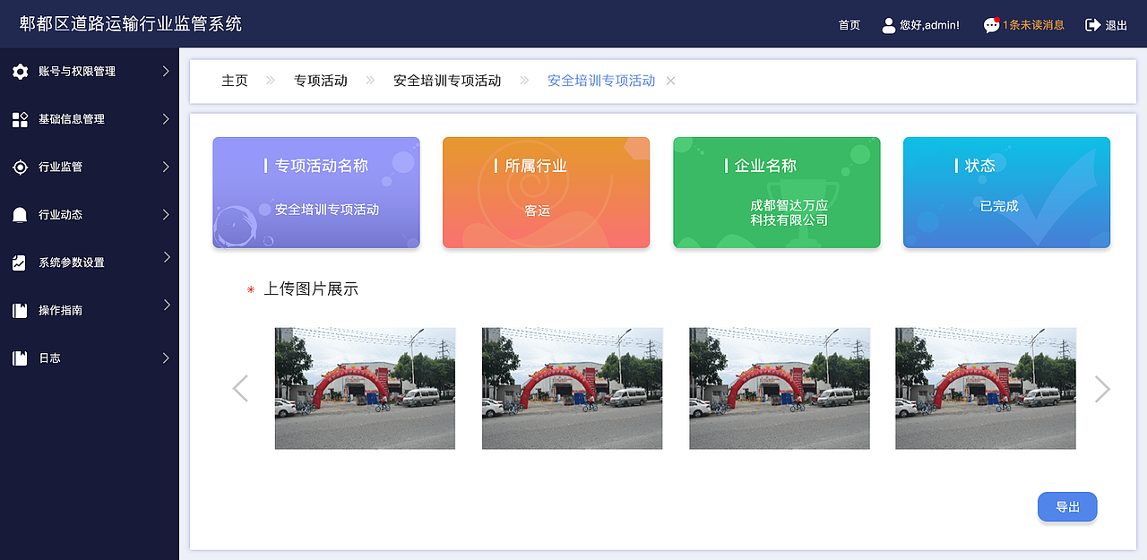Navigate to 主页 via breadcrumb link
Screen dimensions: 1147x560
point(234,80)
